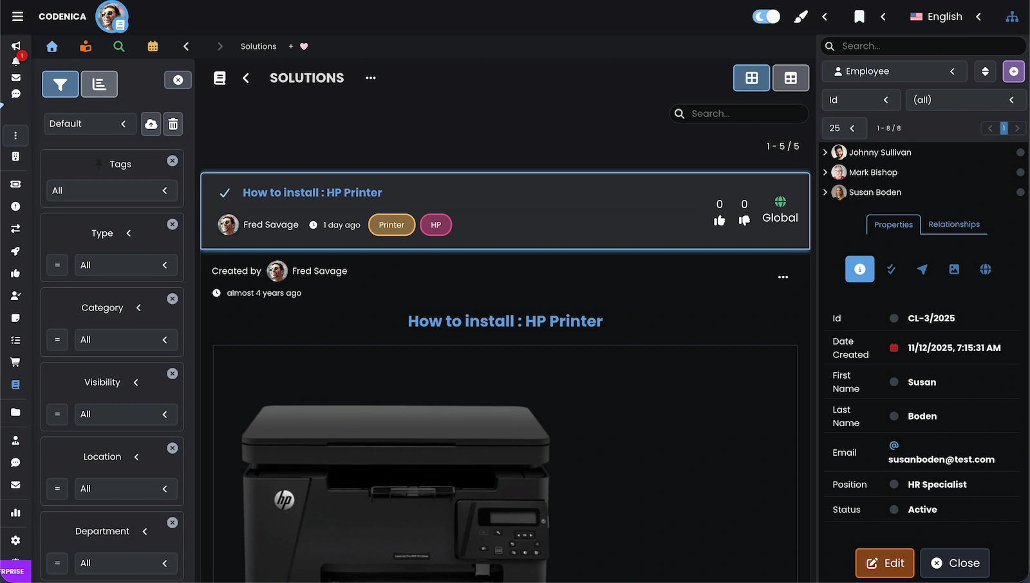Open the filter funnel panel icon
1030x583 pixels.
60,84
